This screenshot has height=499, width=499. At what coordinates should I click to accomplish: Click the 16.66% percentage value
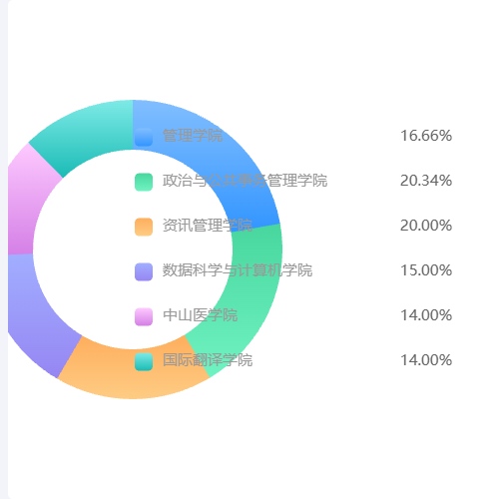pos(426,136)
